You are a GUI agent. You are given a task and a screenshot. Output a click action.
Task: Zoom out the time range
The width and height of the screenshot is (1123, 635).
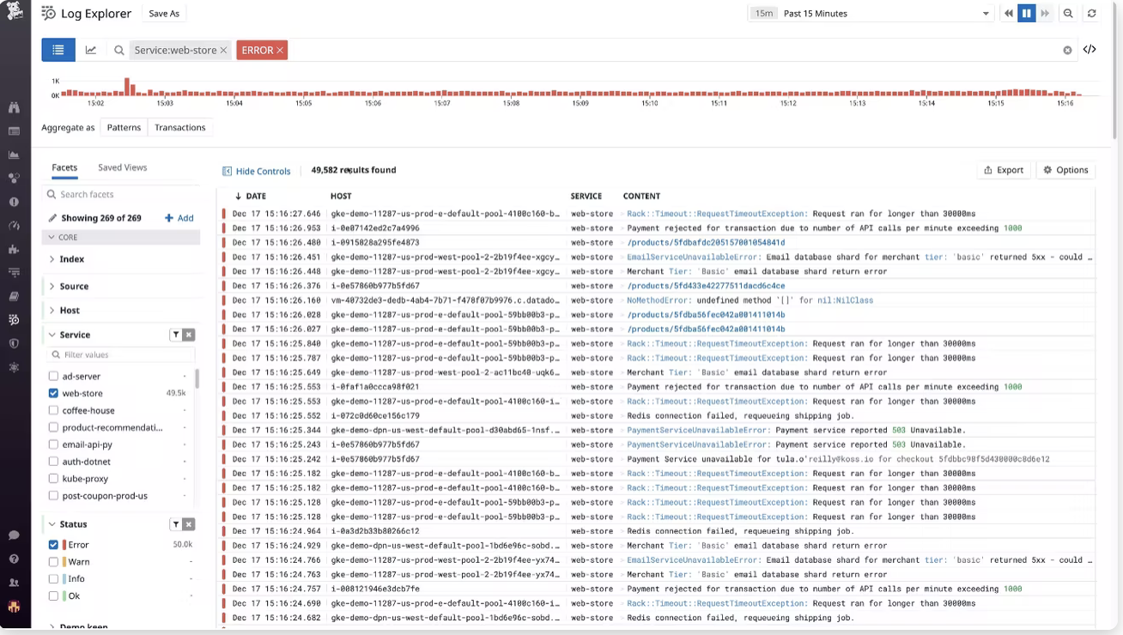pos(1068,14)
